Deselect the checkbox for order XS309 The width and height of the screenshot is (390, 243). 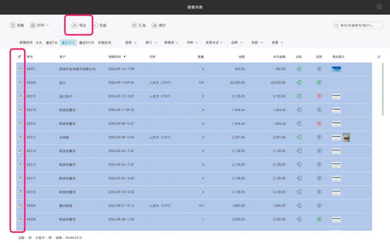[x=19, y=206]
